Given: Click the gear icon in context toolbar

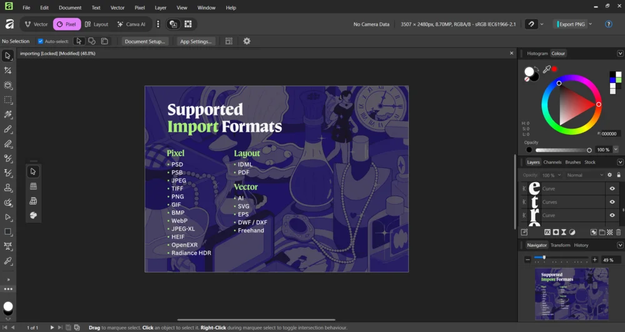Looking at the screenshot, I should click(247, 41).
